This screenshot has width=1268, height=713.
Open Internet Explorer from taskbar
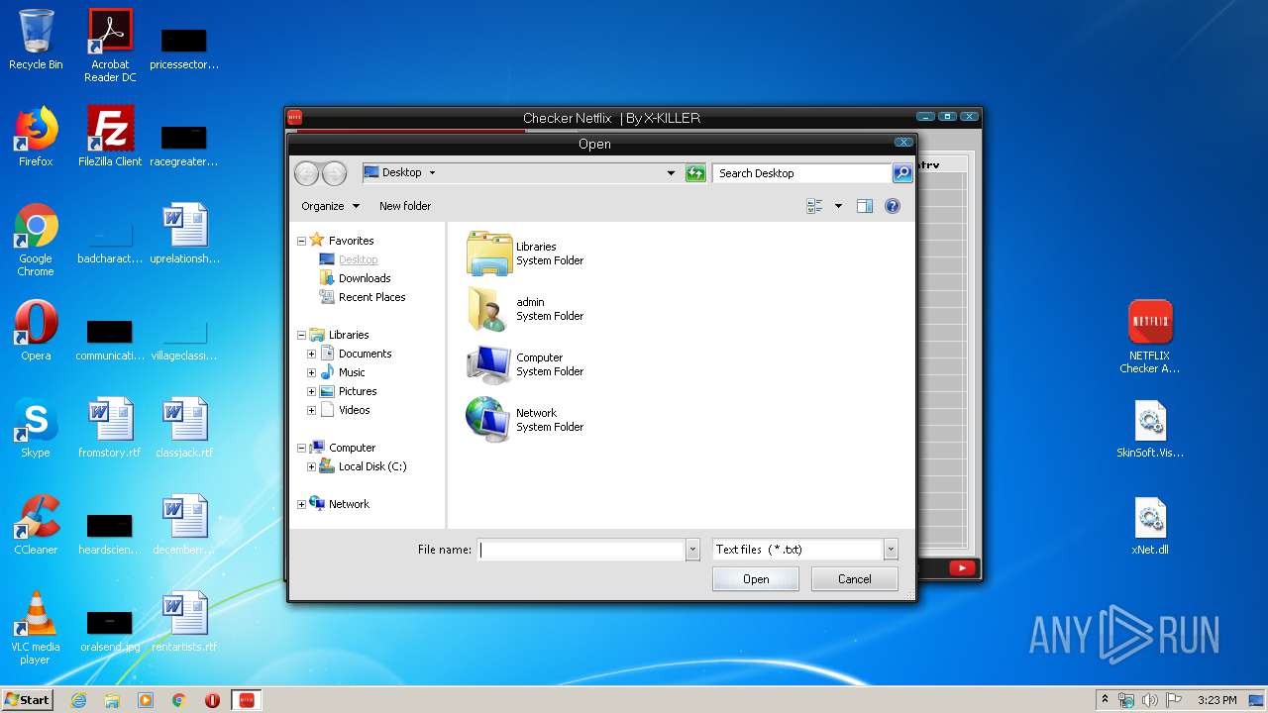tap(79, 700)
